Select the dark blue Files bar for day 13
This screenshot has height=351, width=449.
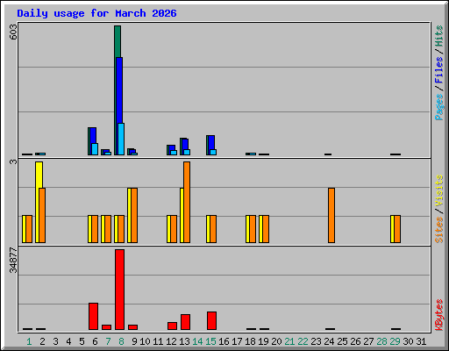pyautogui.click(x=185, y=144)
